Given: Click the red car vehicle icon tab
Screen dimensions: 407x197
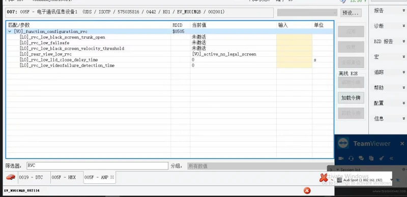Looking at the screenshot, I should click(x=11, y=177).
